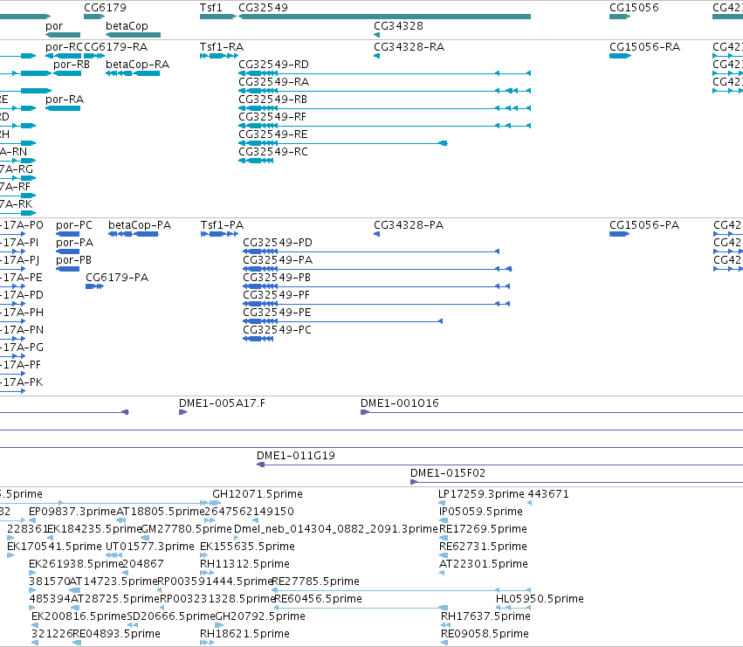Select the betaCop-PA protein label
The width and height of the screenshot is (743, 647).
(x=140, y=225)
